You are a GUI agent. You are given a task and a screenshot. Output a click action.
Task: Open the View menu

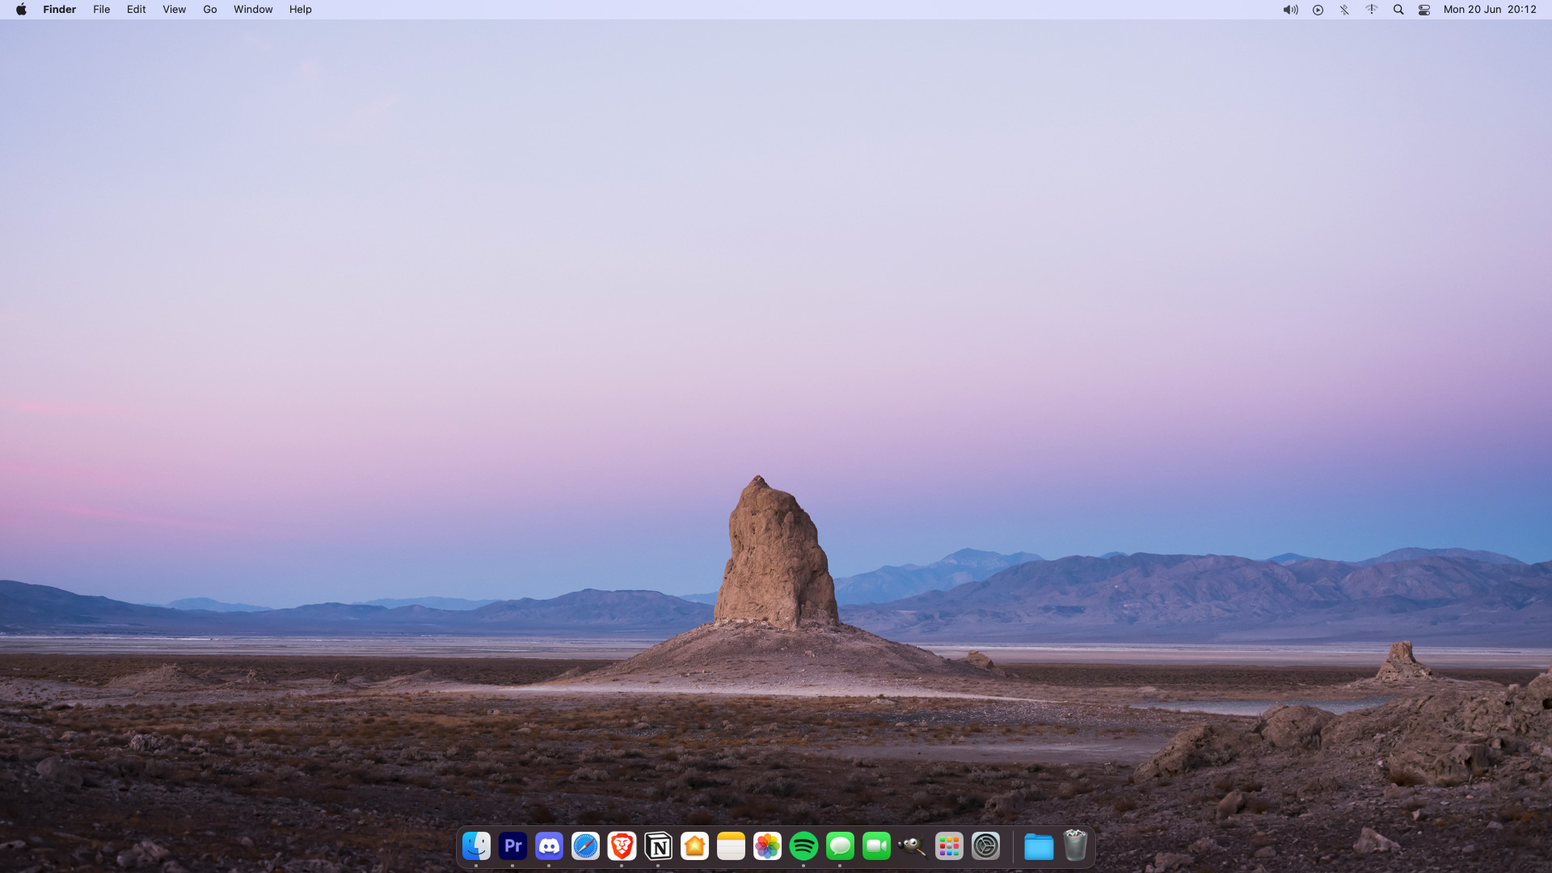click(x=175, y=10)
